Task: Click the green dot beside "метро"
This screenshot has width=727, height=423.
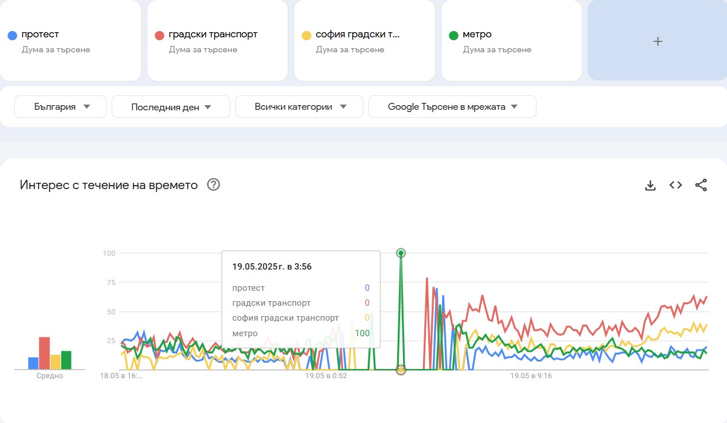Action: (x=452, y=34)
